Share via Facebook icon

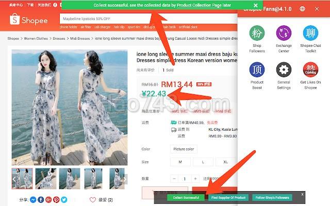click(x=41, y=200)
